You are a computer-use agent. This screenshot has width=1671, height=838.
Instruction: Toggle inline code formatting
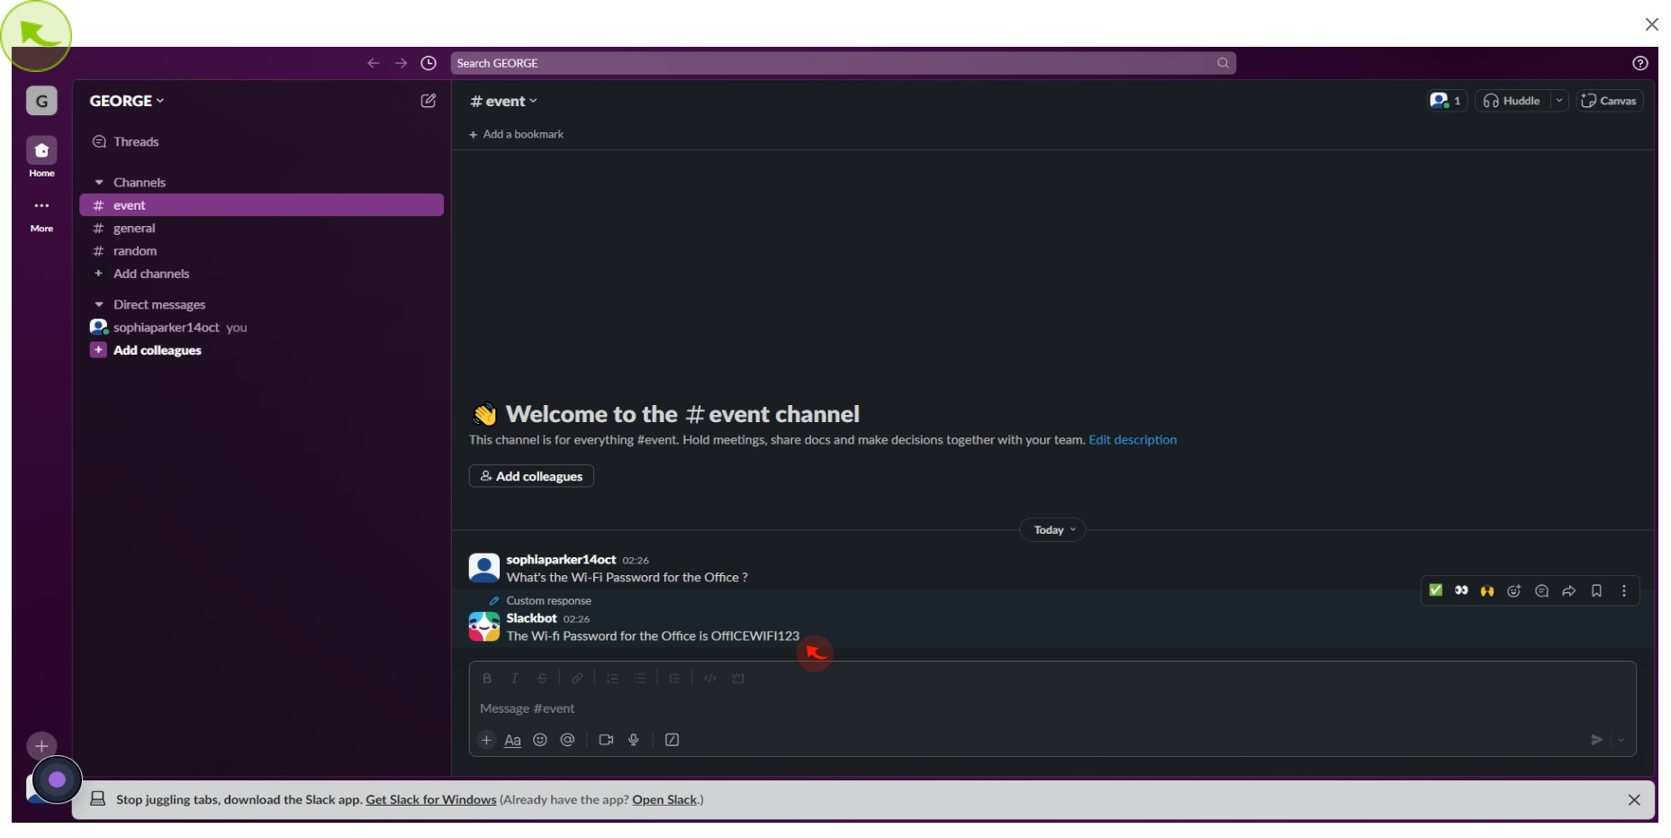[x=710, y=678]
